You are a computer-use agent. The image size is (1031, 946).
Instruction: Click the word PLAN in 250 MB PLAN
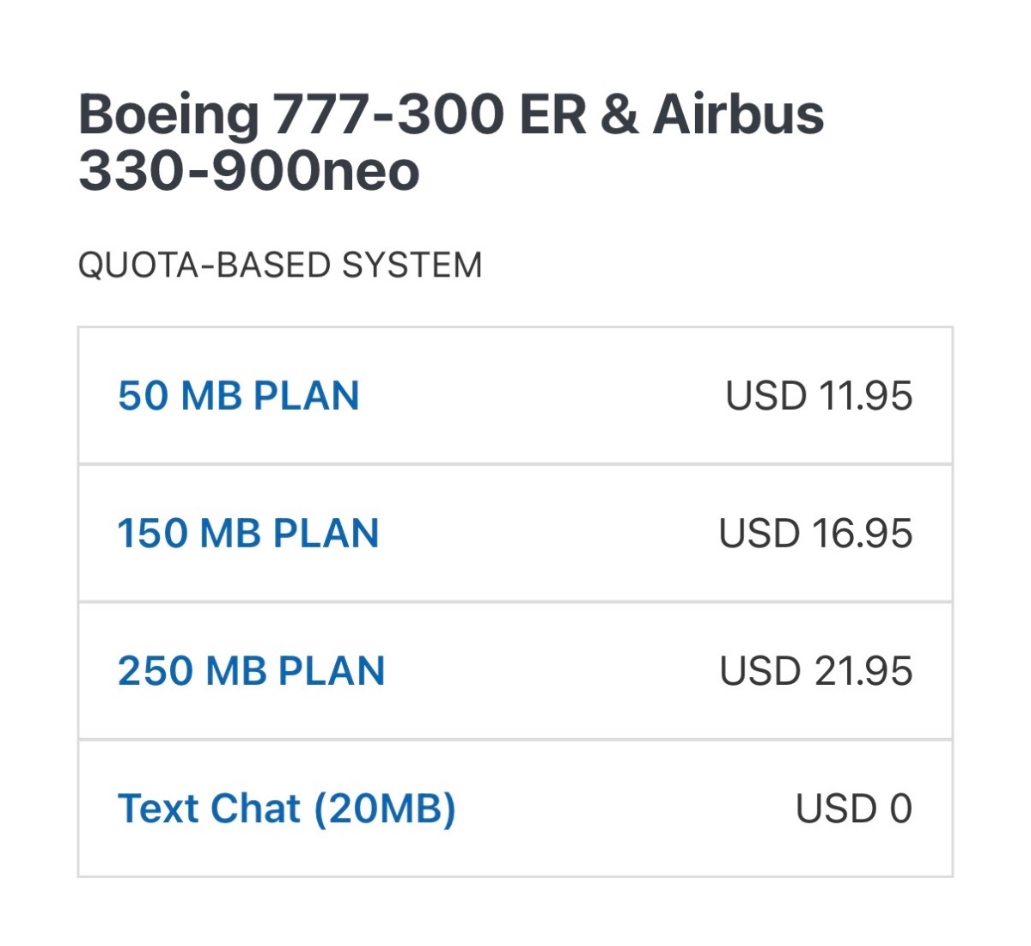tap(332, 671)
